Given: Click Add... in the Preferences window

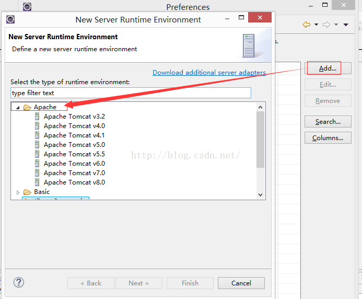Looking at the screenshot, I should point(328,68).
